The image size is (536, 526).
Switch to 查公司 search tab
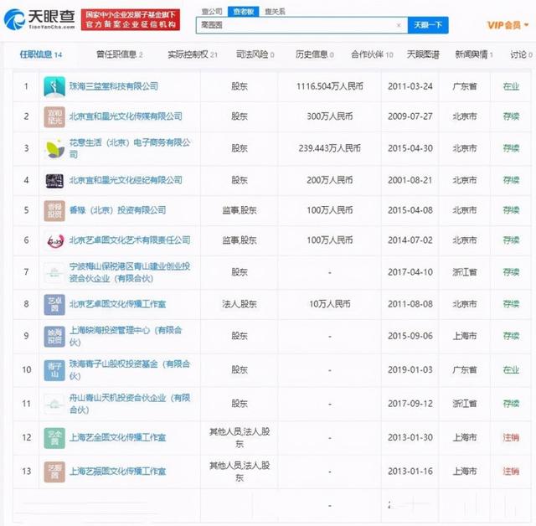(x=212, y=12)
